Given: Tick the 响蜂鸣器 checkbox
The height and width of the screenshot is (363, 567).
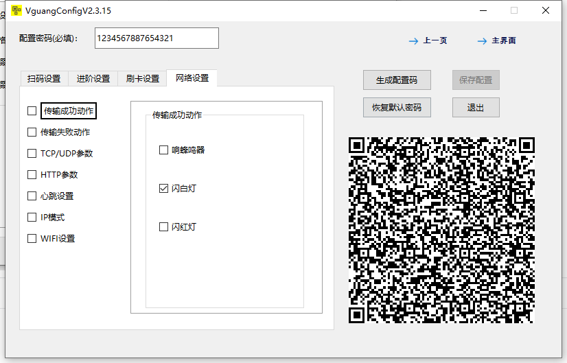Looking at the screenshot, I should click(163, 150).
